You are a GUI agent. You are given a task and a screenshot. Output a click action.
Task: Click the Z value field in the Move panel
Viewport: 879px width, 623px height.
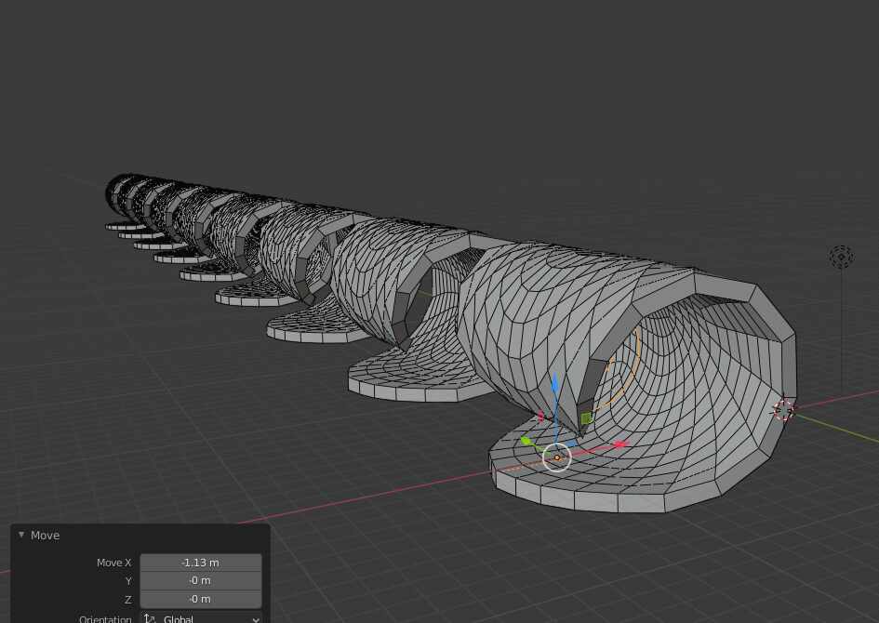(x=200, y=598)
